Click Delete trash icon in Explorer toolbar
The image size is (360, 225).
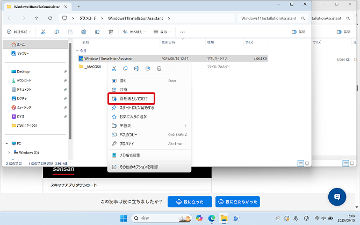[x=111, y=32]
